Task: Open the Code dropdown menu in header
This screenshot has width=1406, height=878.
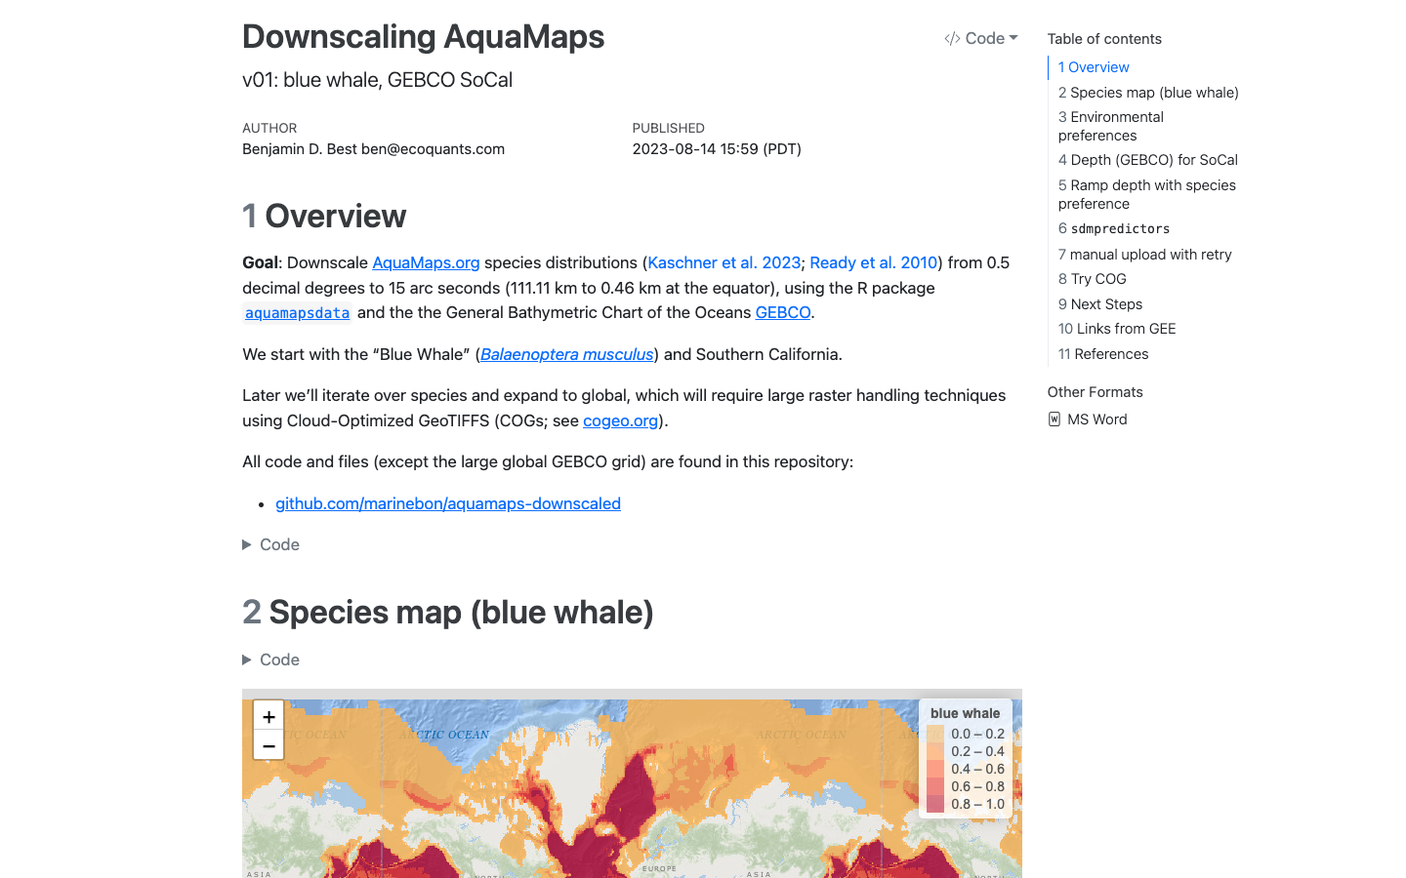Action: coord(981,38)
